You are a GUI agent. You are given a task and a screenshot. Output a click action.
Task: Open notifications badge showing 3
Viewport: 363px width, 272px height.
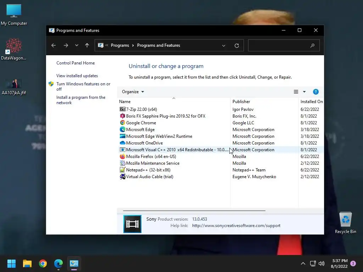pos(353,263)
